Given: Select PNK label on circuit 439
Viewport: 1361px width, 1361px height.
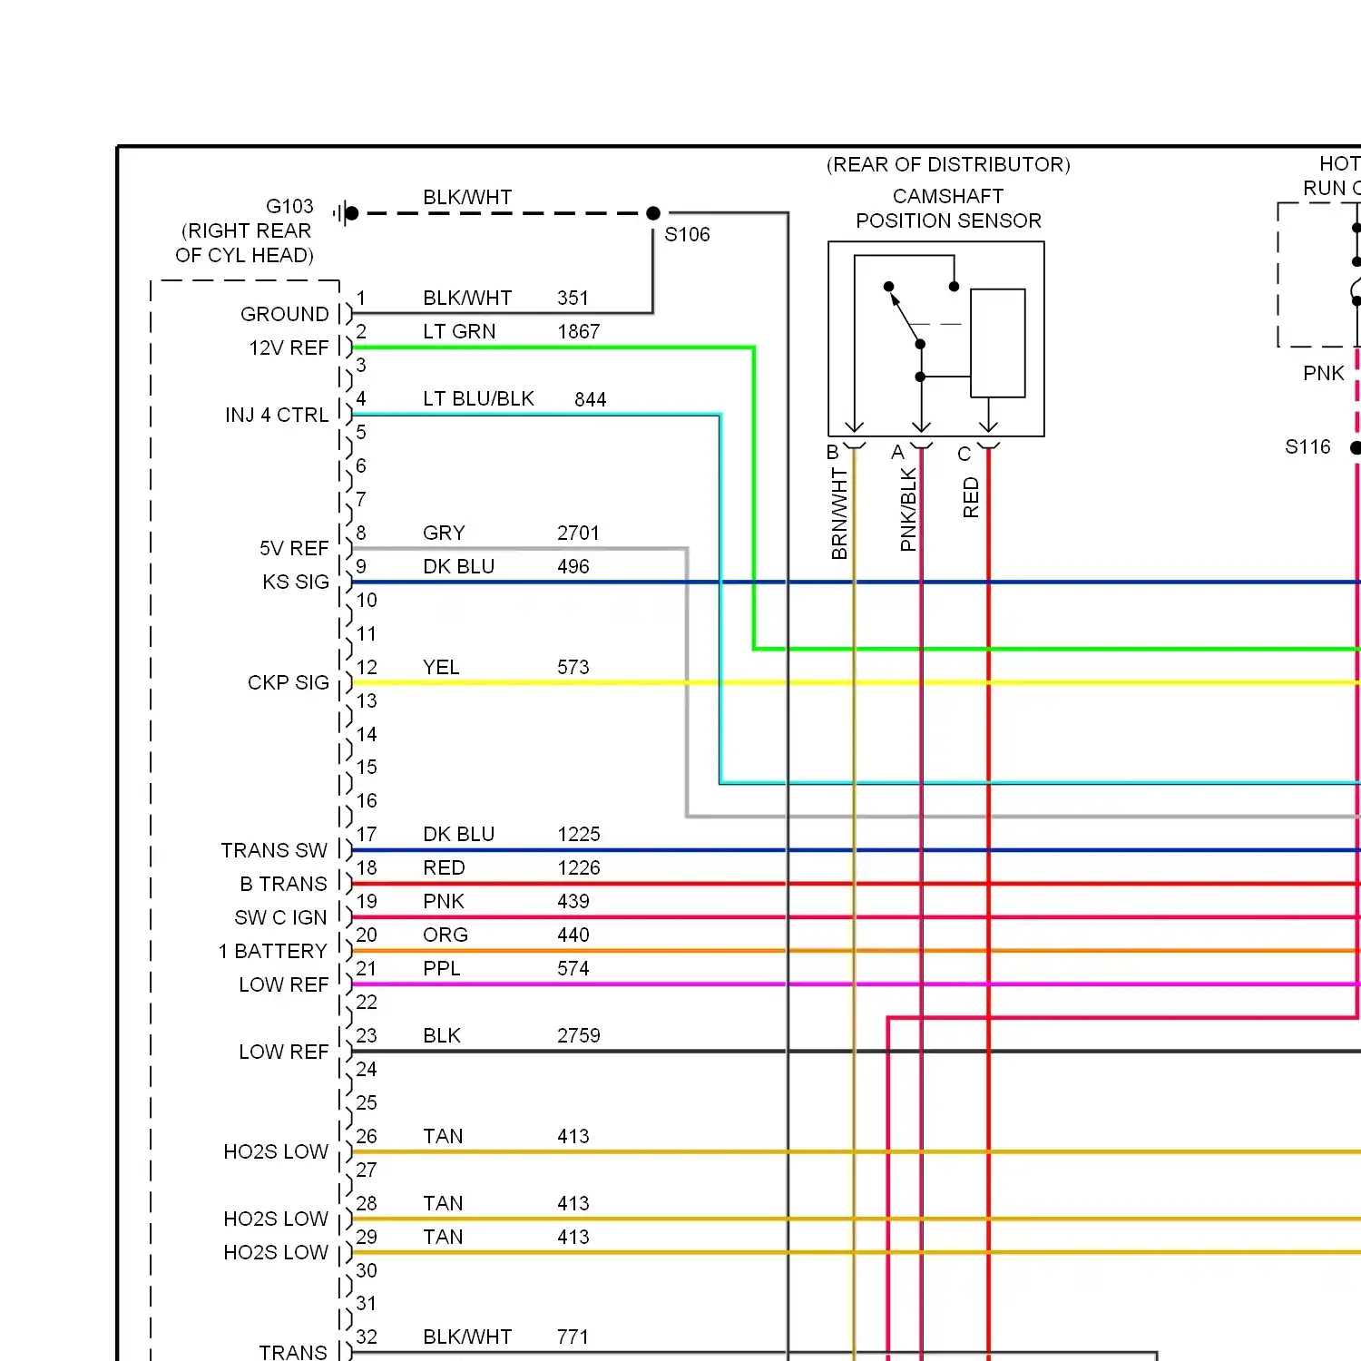Looking at the screenshot, I should point(444,902).
